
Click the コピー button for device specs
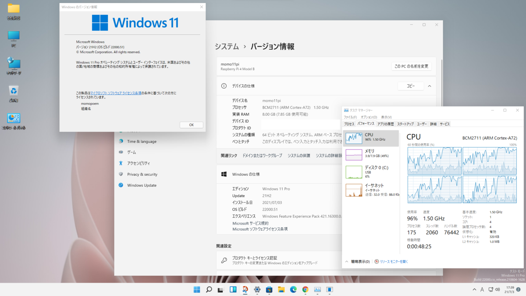pyautogui.click(x=411, y=86)
